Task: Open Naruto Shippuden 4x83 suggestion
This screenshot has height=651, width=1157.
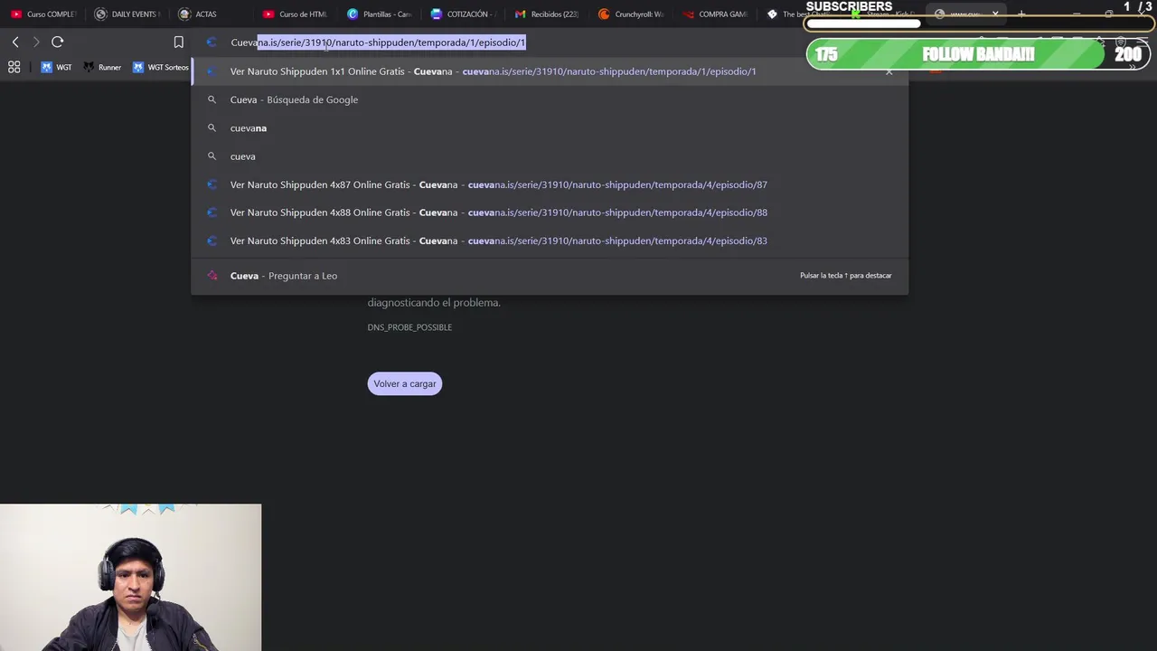Action: tap(550, 241)
